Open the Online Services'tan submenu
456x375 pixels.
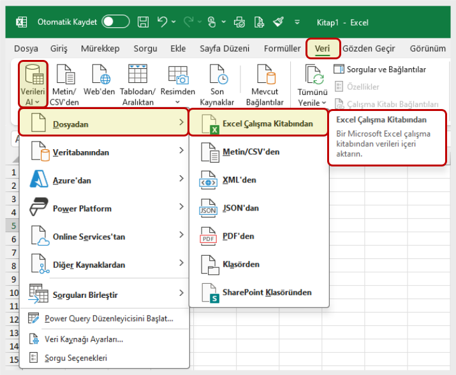coord(105,236)
